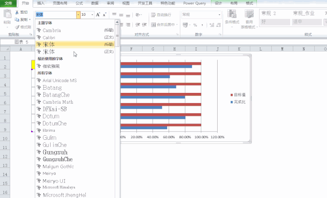The height and width of the screenshot is (198, 327).
Task: Click the font list scroll-up arrow
Action: coord(117,22)
